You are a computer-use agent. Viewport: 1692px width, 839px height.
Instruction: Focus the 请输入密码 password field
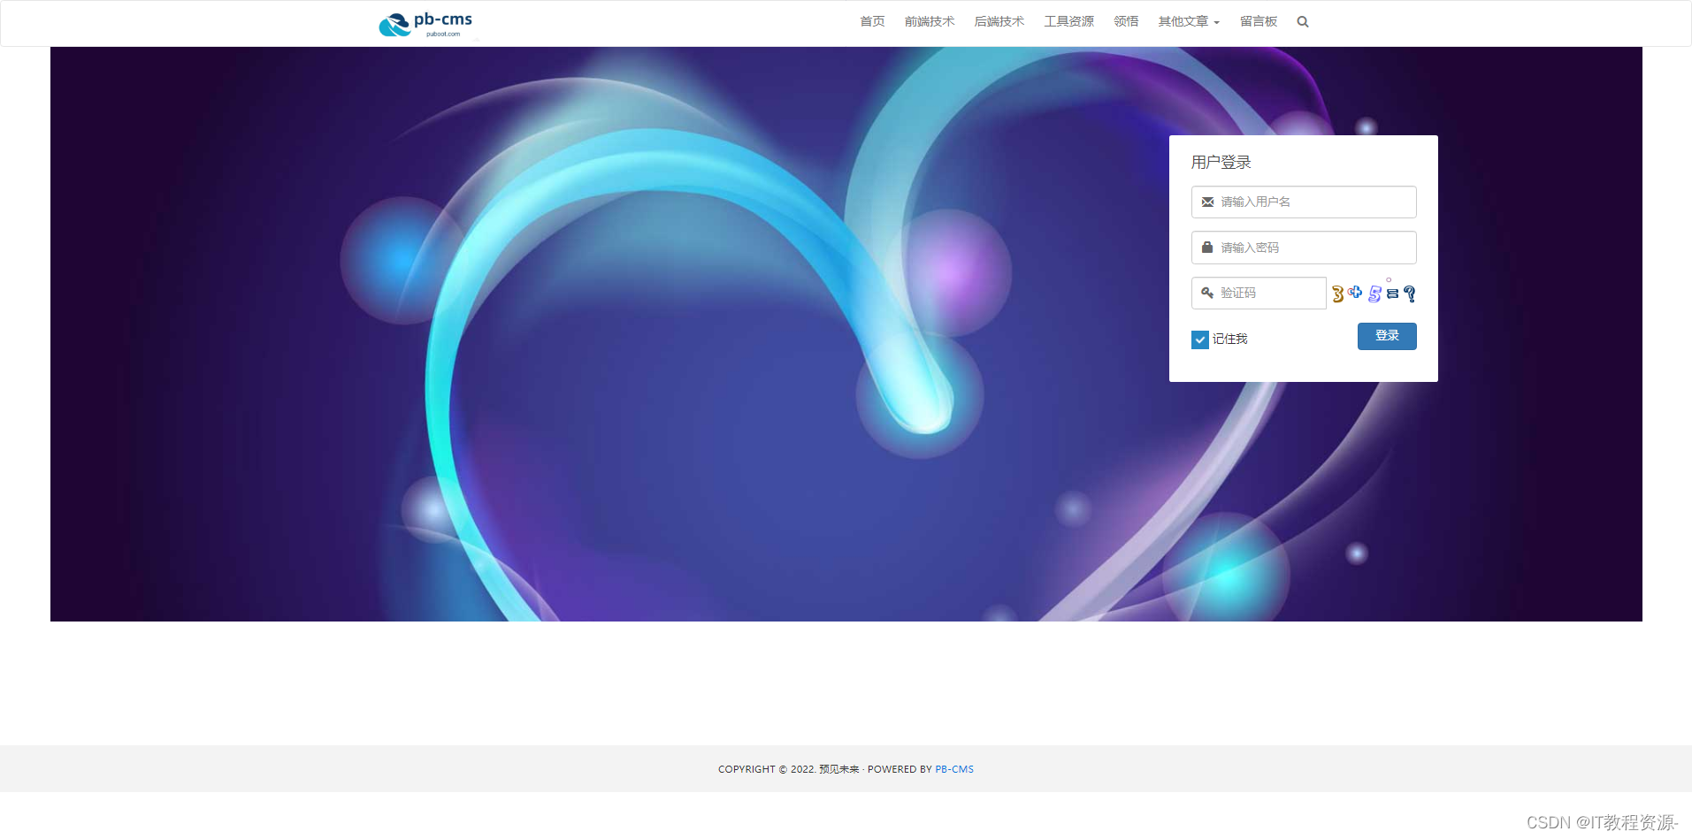(x=1304, y=248)
